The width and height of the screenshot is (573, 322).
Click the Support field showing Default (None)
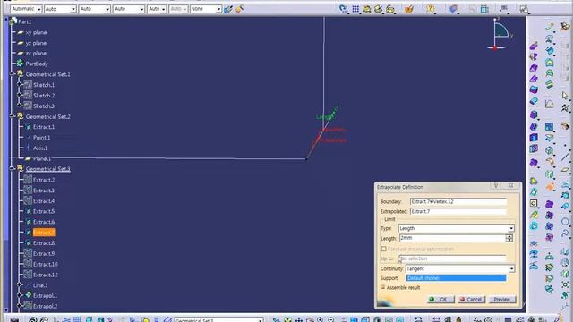pyautogui.click(x=456, y=278)
